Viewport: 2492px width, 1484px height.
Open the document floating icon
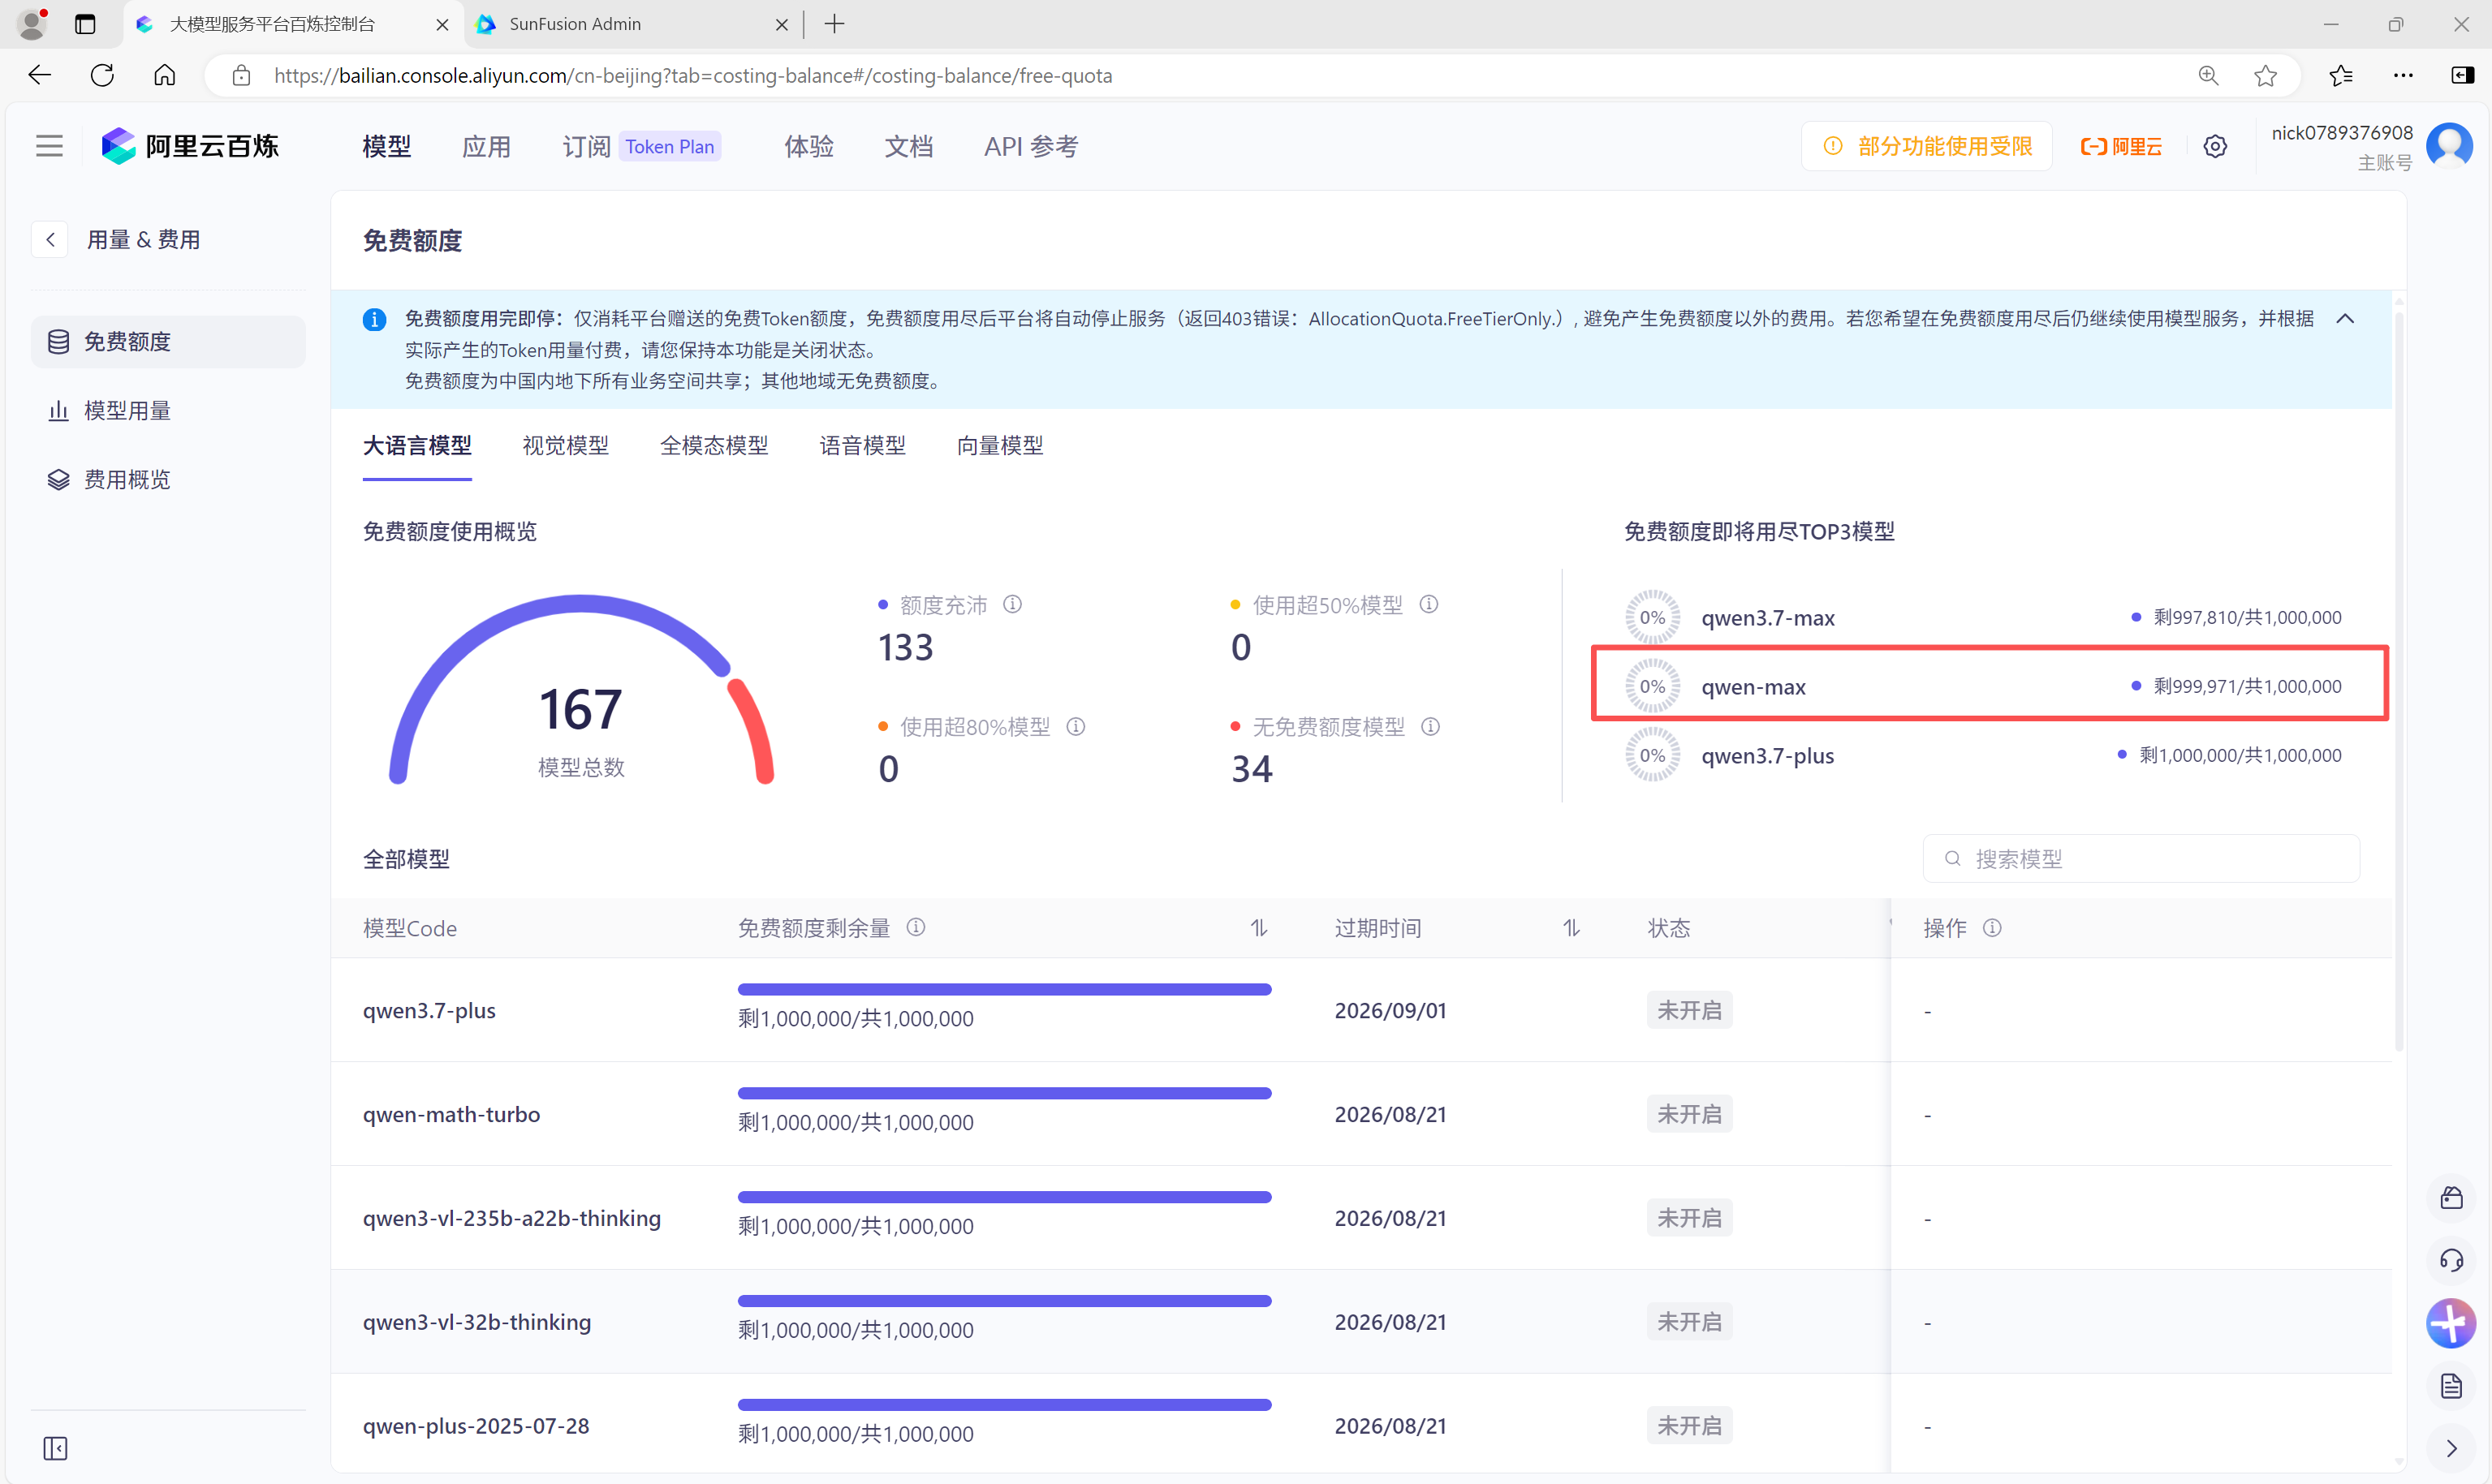tap(2451, 1386)
